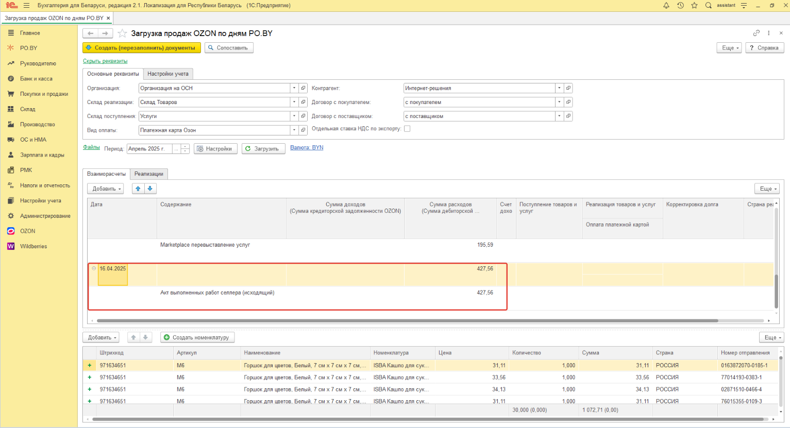Switch to Настройки учета tab
This screenshot has height=428, width=790.
point(168,74)
